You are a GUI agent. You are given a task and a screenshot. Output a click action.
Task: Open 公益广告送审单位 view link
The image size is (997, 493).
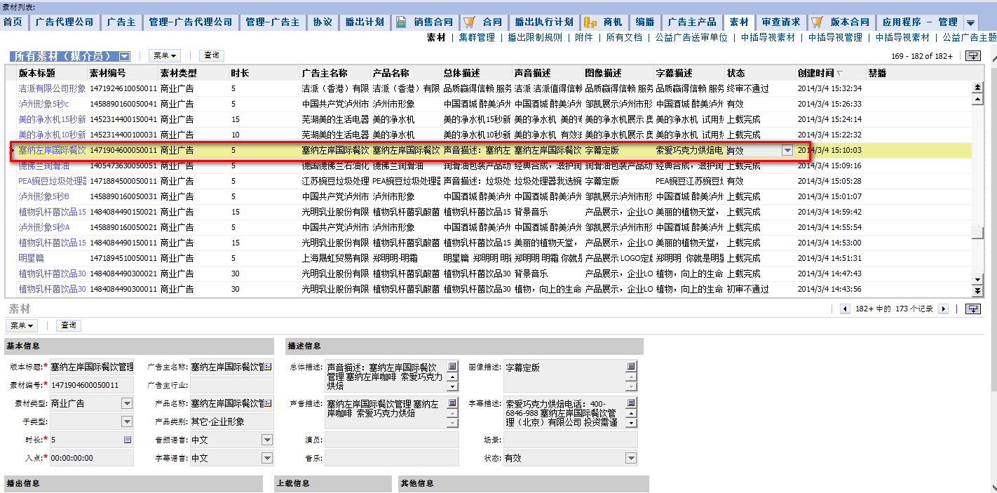pos(691,38)
